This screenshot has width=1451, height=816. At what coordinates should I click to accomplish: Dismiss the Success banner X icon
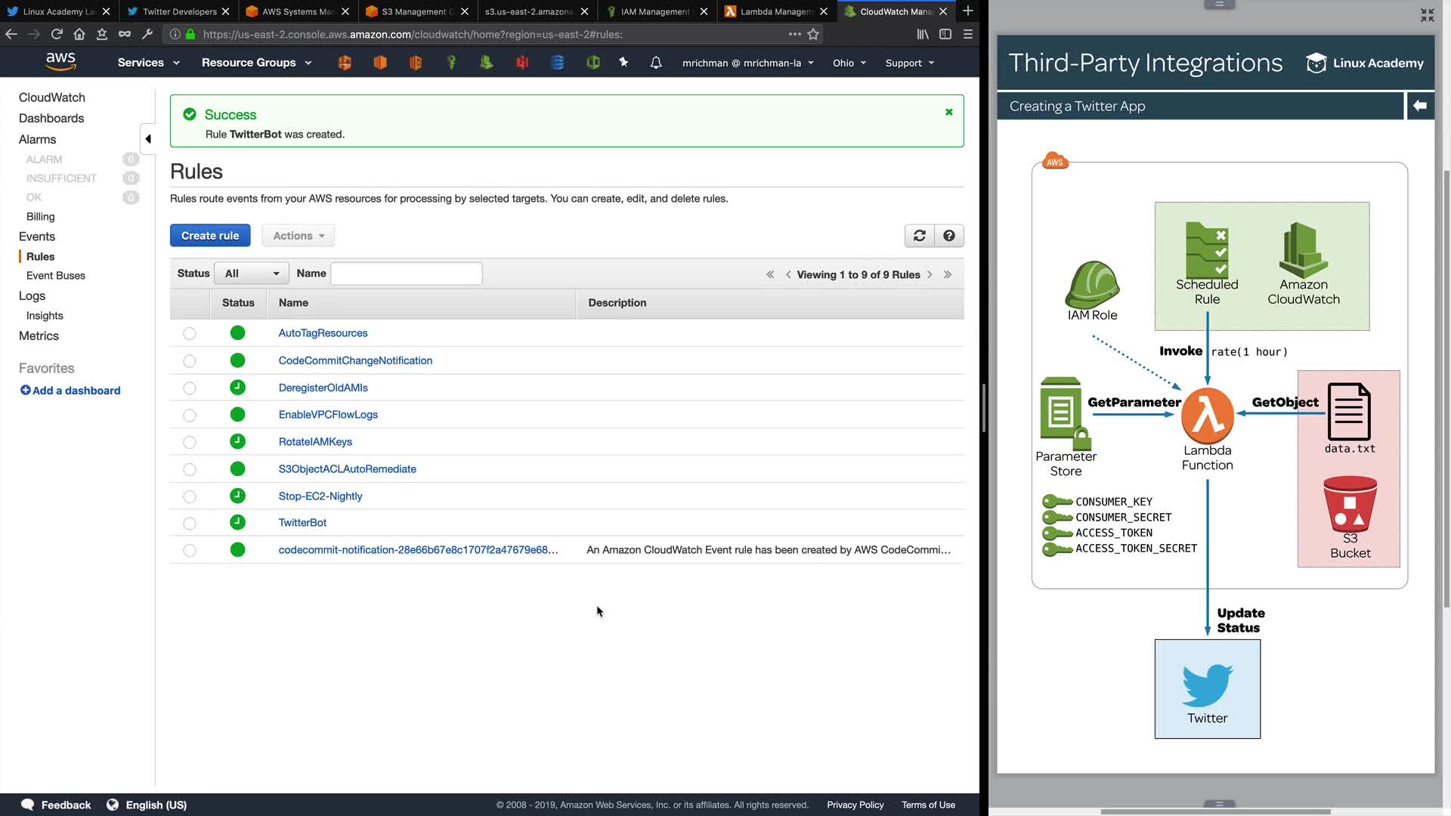[x=948, y=113]
